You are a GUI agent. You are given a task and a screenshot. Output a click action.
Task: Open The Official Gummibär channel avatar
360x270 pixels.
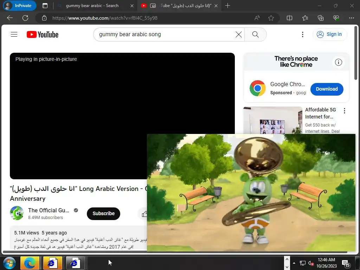(x=17, y=213)
